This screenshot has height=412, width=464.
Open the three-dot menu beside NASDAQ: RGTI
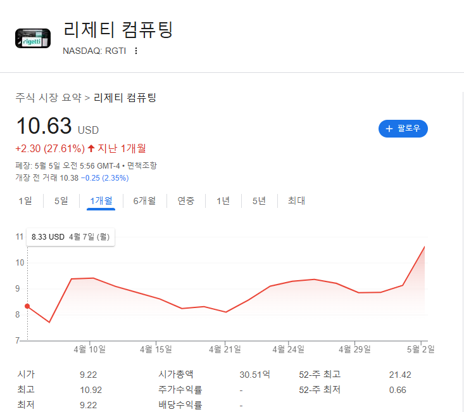point(136,51)
